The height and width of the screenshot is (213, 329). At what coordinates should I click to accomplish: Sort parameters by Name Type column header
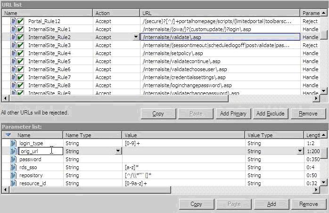tap(92, 135)
